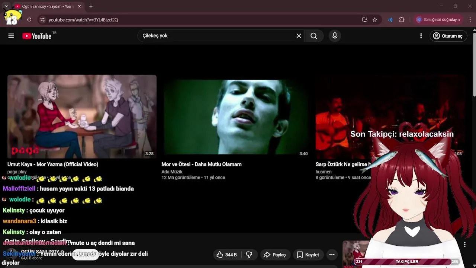Open Chrome extensions puzzle icon
The image size is (476, 268).
[x=402, y=20]
